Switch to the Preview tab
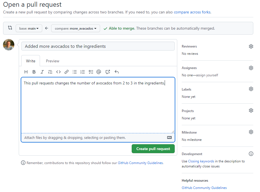260x192 pixels. (x=52, y=61)
